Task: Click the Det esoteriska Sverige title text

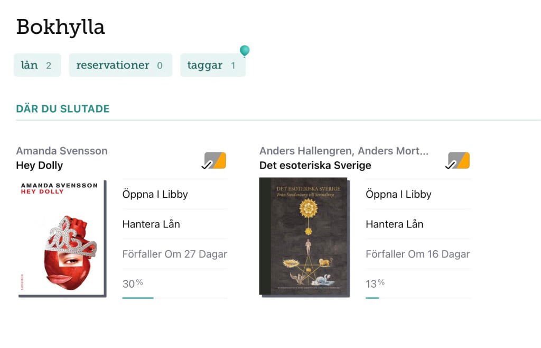Action: click(x=315, y=166)
